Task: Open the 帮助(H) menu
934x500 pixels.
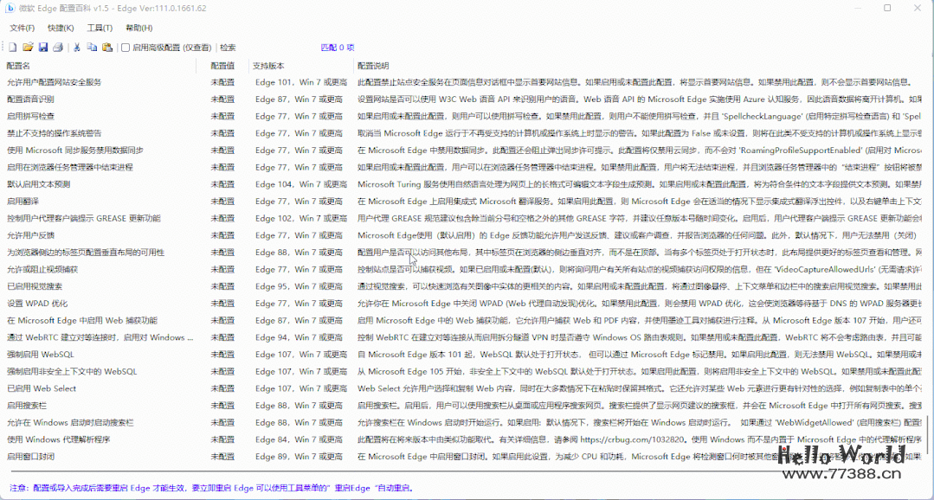Action: [139, 29]
